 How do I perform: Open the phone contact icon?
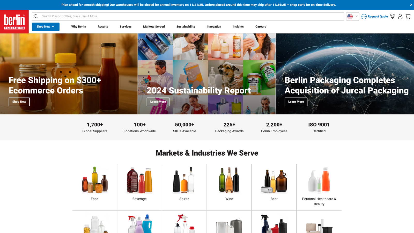pyautogui.click(x=393, y=16)
